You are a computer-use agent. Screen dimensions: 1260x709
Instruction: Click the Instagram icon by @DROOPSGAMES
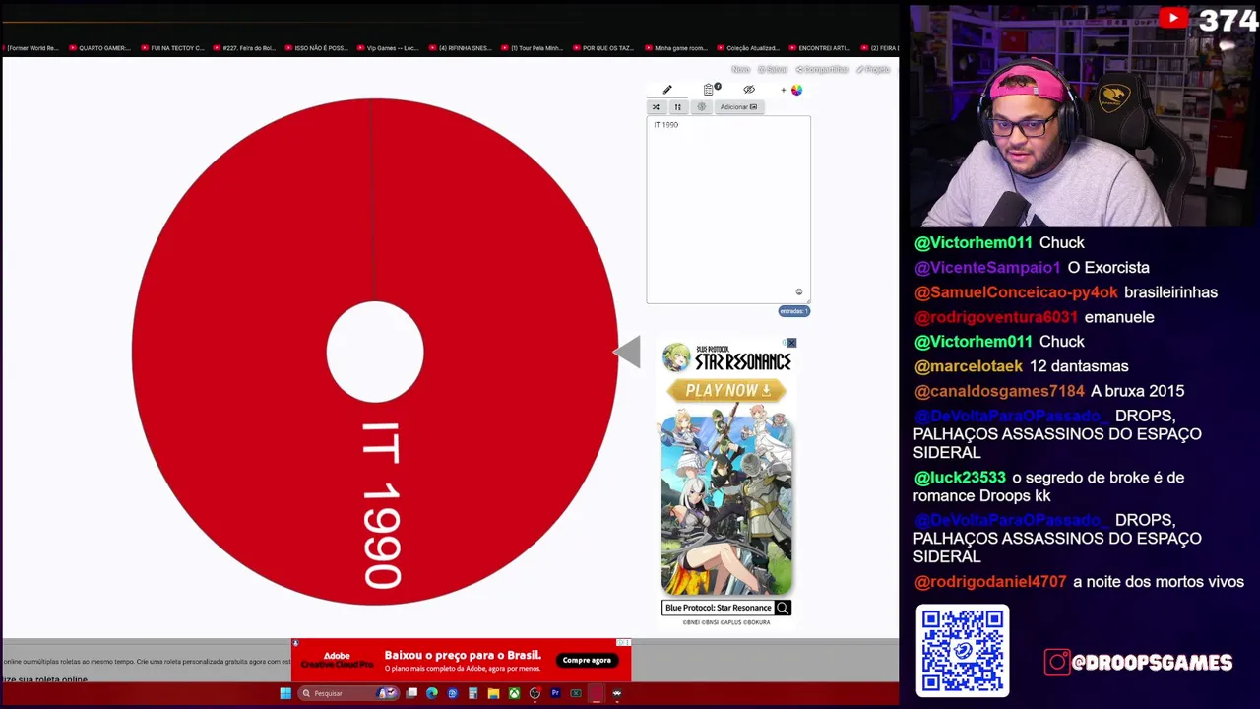point(1056,662)
